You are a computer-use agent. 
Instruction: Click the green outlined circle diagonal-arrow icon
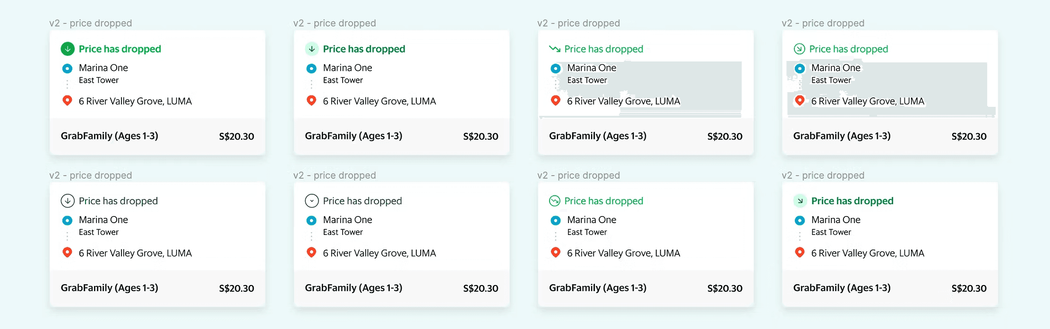point(799,49)
